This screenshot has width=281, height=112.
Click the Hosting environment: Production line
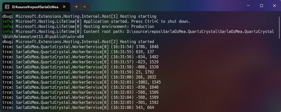pos(78,26)
